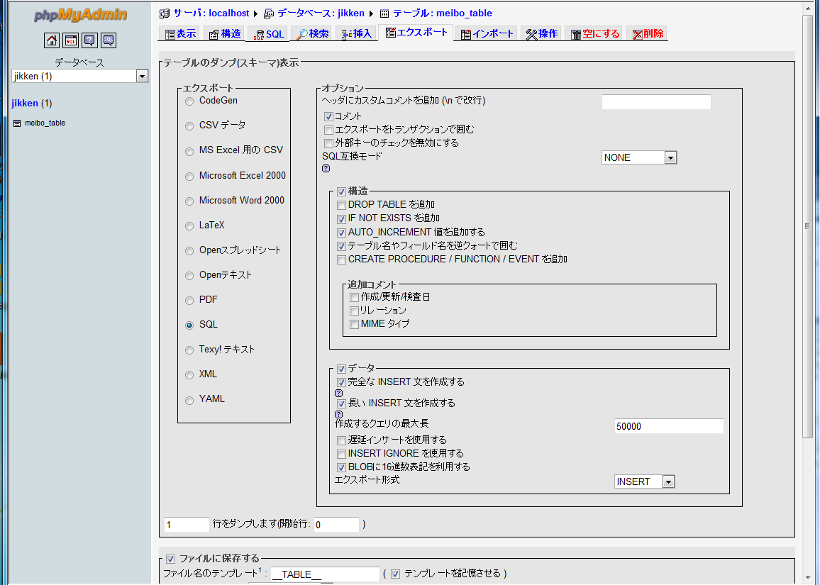820x585 pixels.
Task: Click the Home icon in sidebar
Action: pos(52,40)
